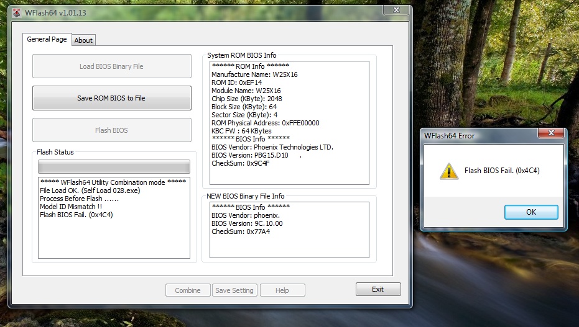Switch to the About tab
This screenshot has height=327, width=579.
[83, 40]
